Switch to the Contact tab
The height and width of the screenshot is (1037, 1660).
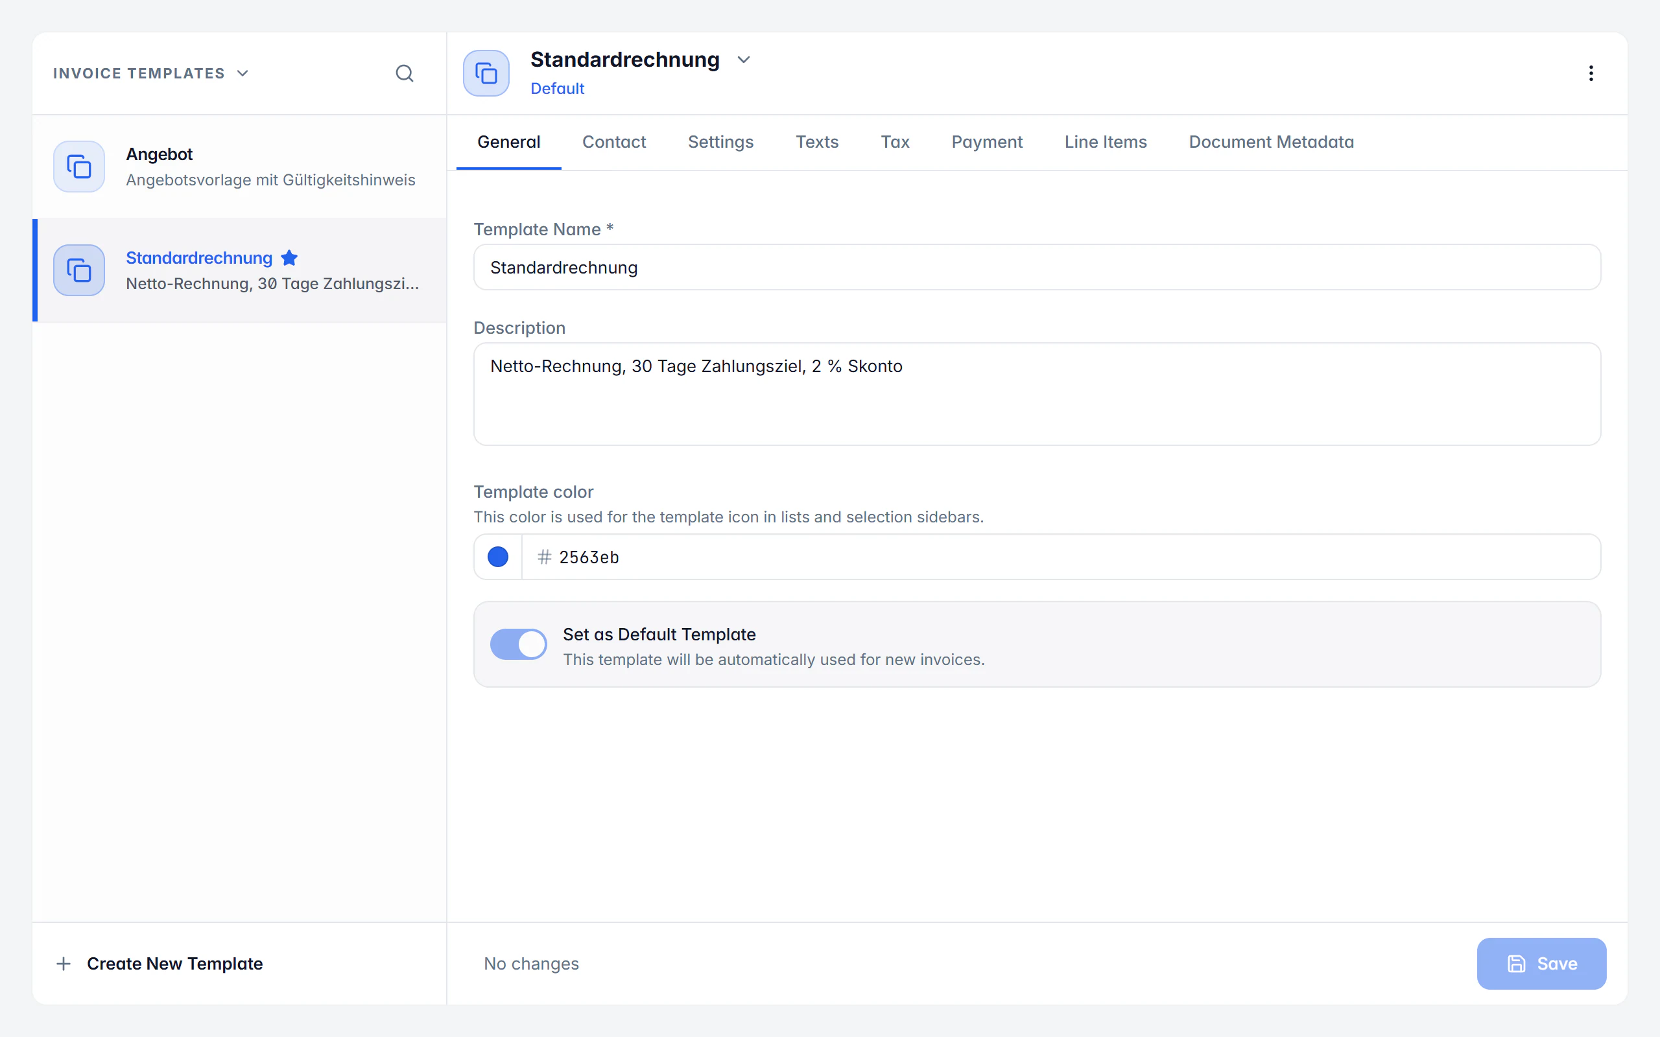614,142
